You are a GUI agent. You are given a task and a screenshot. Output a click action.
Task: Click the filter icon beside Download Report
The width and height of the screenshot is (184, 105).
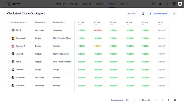click(x=174, y=14)
